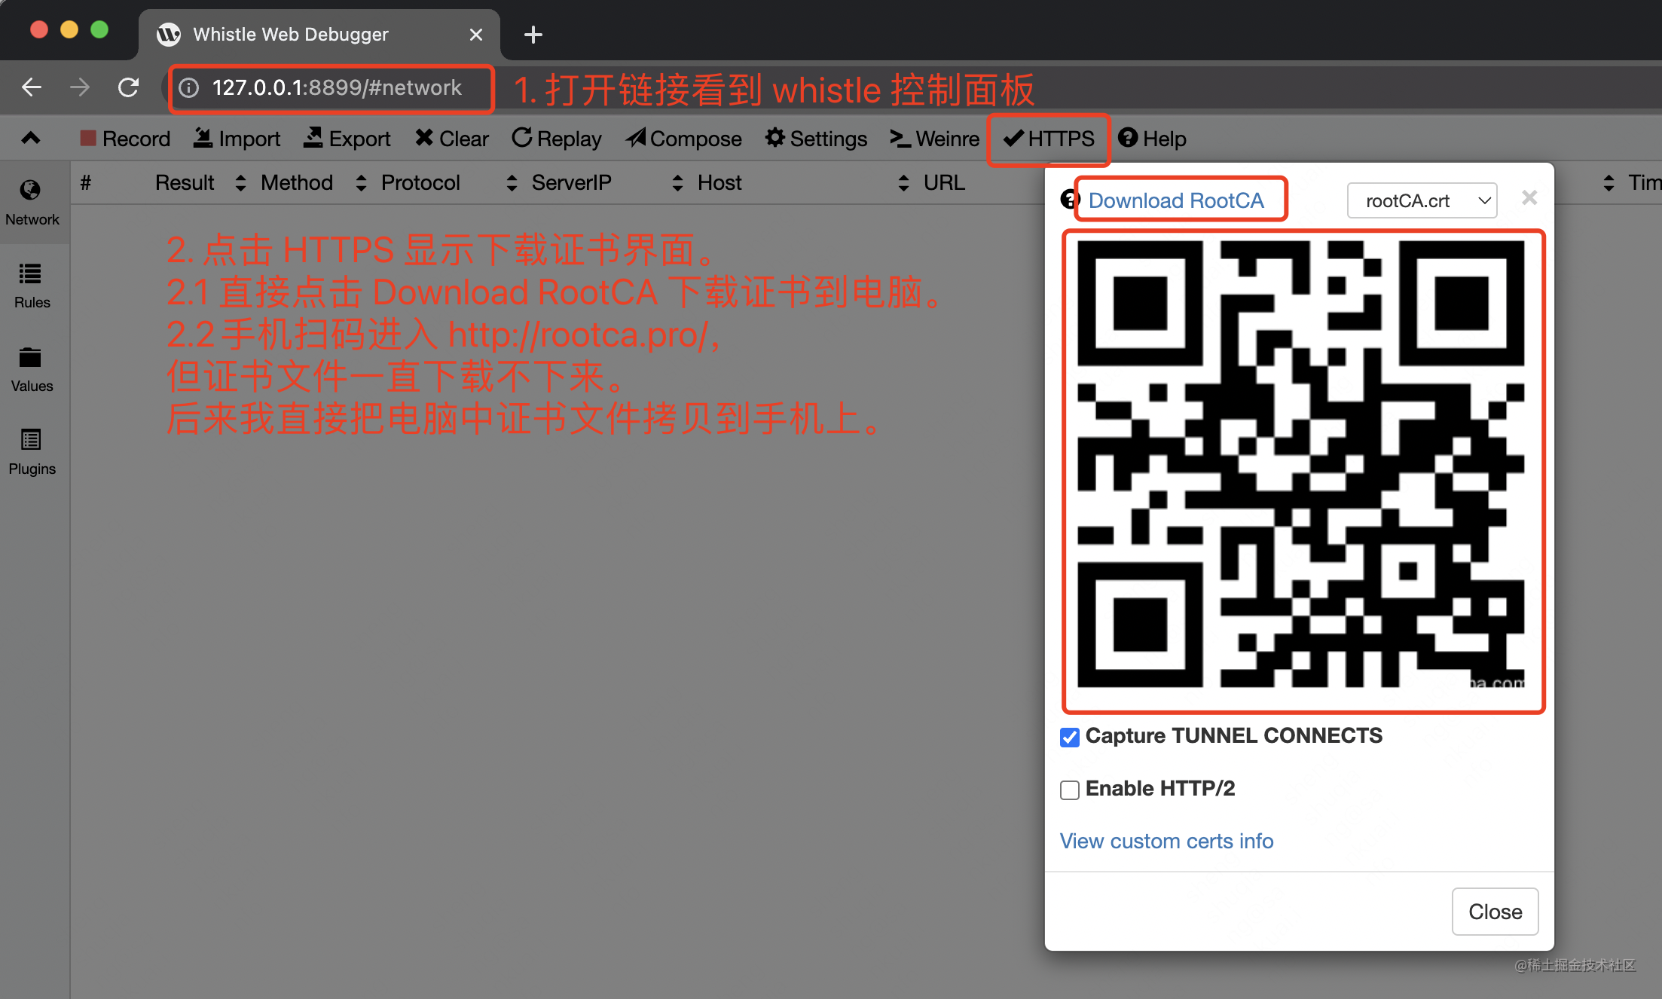Switch to the Values tab
1662x999 pixels.
pyautogui.click(x=32, y=369)
